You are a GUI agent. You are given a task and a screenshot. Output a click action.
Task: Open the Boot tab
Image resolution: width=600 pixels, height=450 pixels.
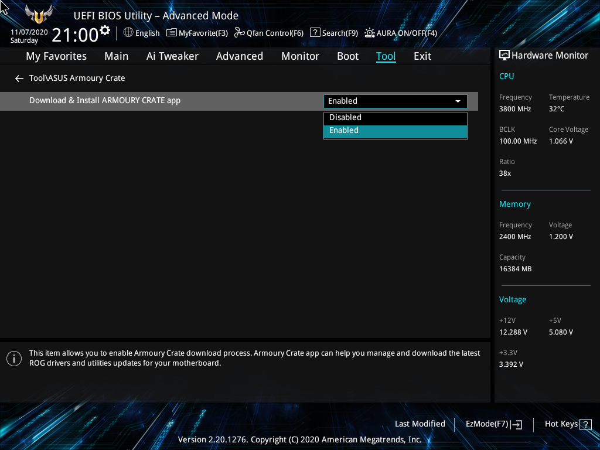[x=347, y=56]
